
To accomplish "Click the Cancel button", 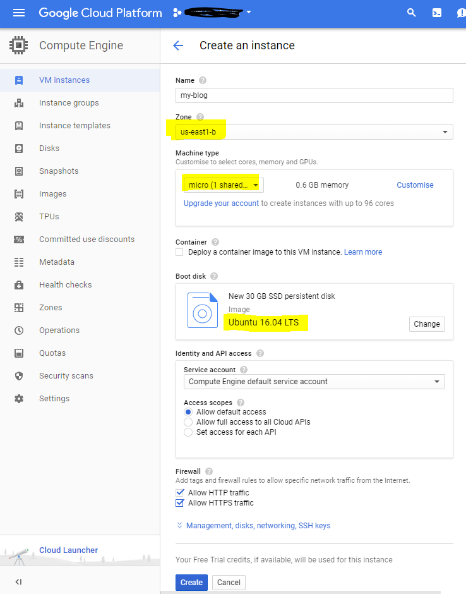I will pos(229,583).
